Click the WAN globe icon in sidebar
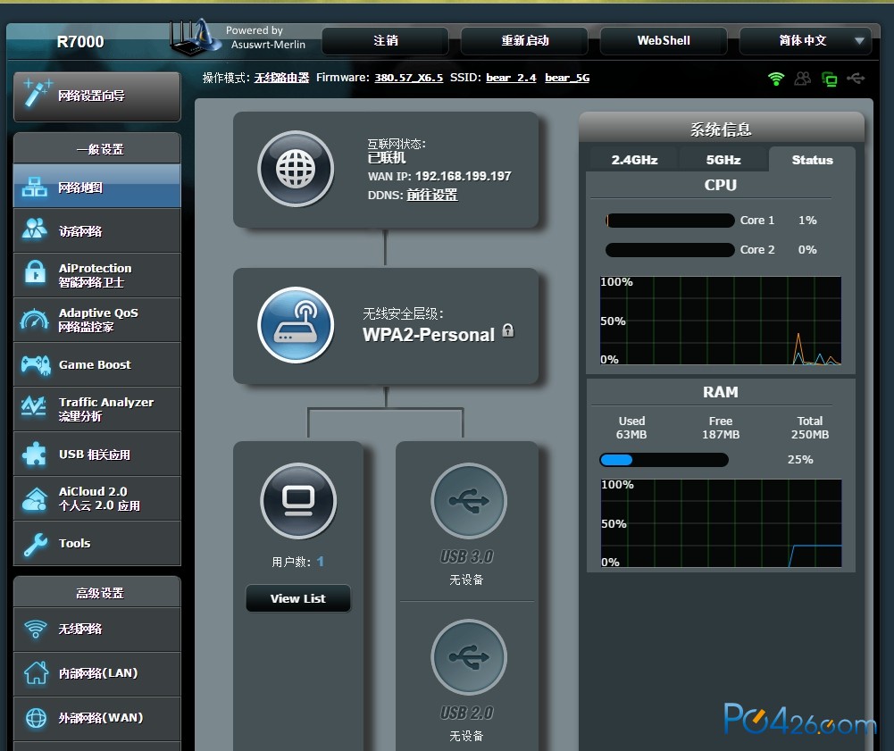This screenshot has height=751, width=894. tap(36, 718)
